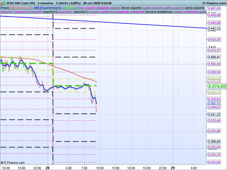
Task: Click the cuarto soporte legend label
Action: [153, 8]
